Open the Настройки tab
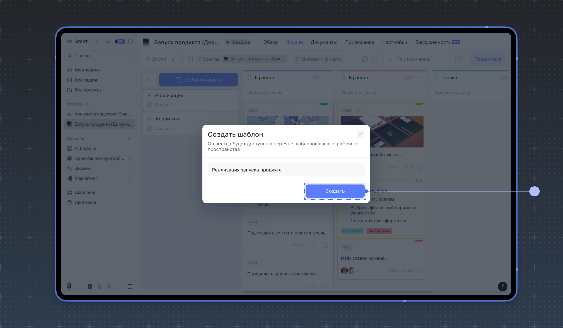The width and height of the screenshot is (563, 328). (x=394, y=42)
